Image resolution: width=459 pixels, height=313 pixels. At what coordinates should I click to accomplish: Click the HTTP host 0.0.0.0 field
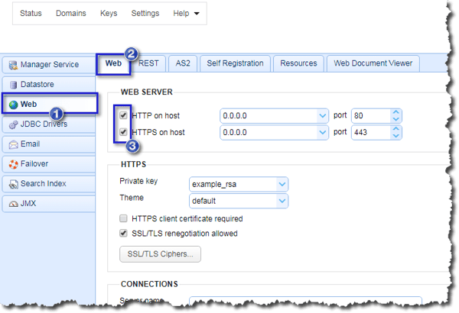tap(269, 116)
